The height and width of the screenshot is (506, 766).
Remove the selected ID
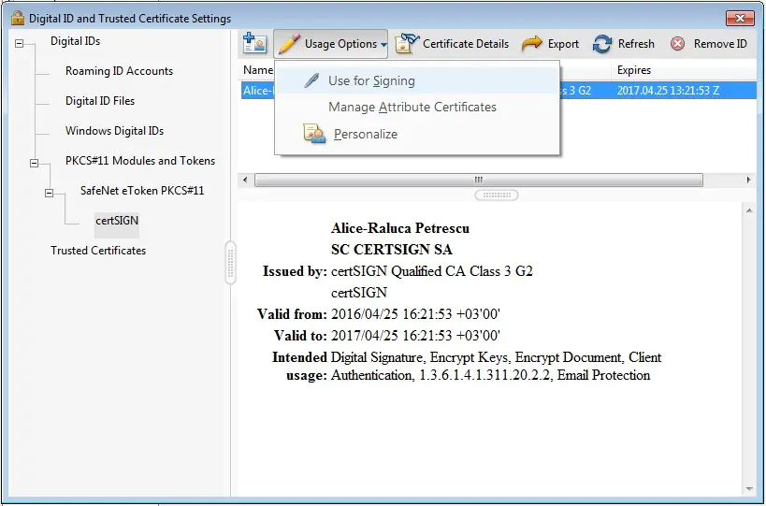coord(708,44)
